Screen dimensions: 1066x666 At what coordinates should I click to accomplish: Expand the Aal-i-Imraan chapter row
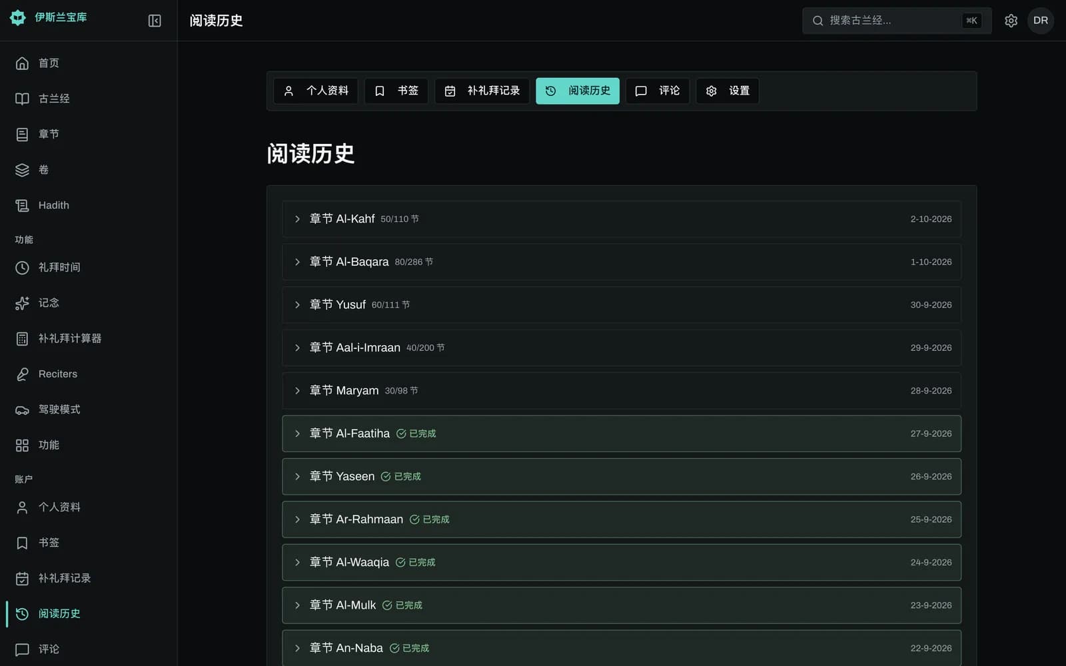point(622,348)
